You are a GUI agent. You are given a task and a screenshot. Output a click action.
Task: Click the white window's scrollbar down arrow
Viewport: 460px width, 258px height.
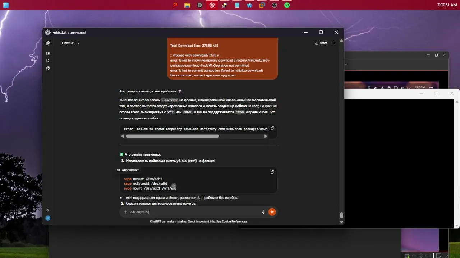coord(457,226)
